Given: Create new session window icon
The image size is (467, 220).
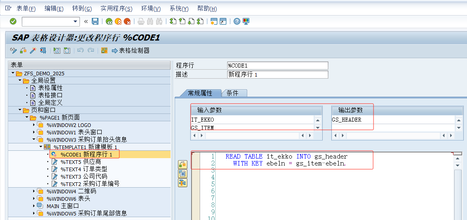Looking at the screenshot, I should (214, 21).
